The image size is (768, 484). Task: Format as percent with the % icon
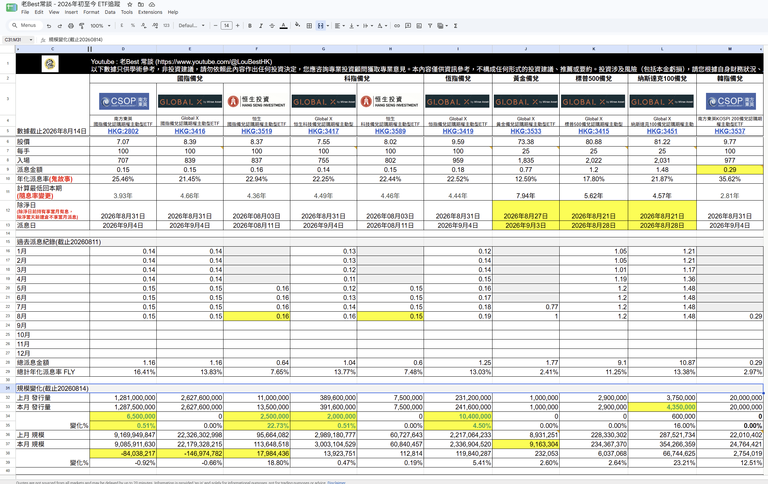click(x=133, y=25)
